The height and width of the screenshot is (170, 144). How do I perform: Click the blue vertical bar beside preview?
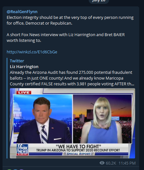point(7,108)
